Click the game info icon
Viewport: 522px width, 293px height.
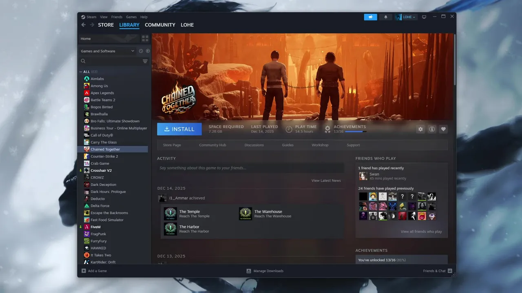coord(432,129)
